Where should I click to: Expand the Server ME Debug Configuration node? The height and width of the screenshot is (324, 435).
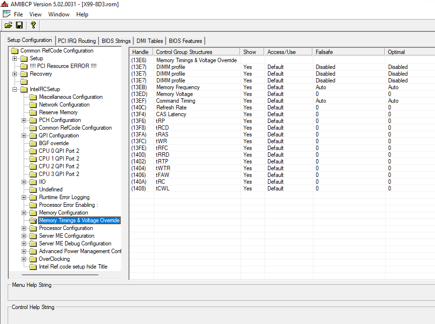[x=24, y=243]
